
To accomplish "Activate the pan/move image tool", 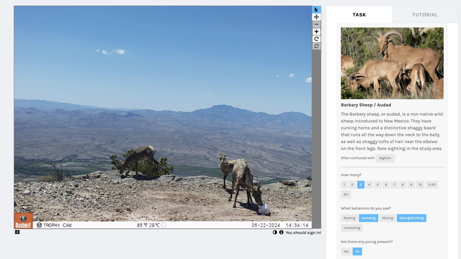I will (316, 17).
